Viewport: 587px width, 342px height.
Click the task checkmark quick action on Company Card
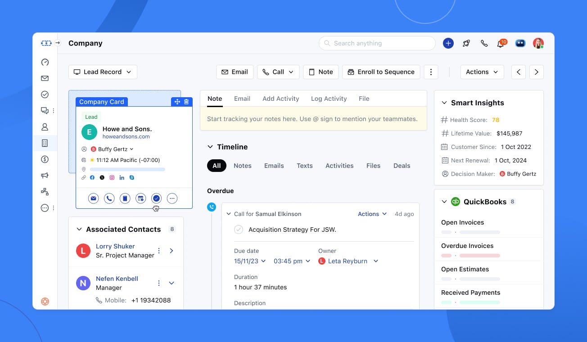point(156,198)
